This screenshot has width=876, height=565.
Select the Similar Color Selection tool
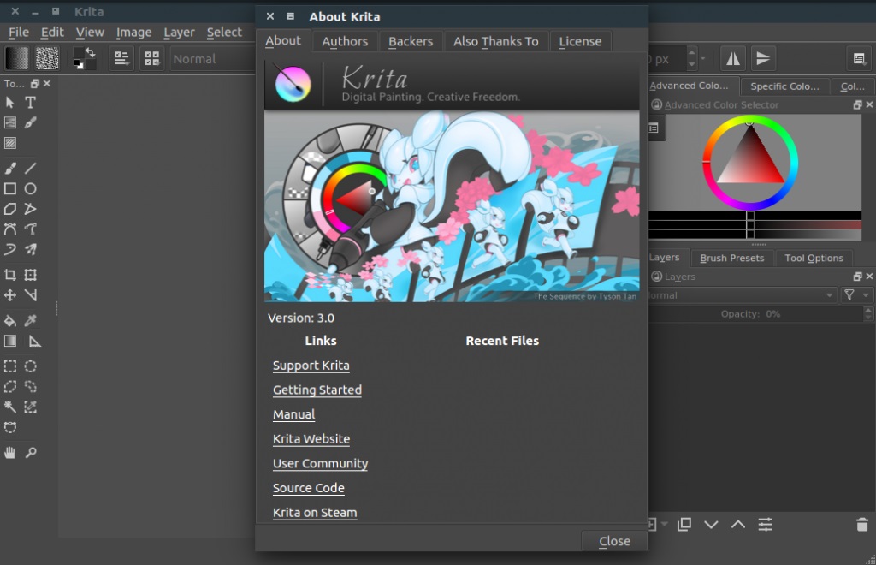tap(30, 407)
